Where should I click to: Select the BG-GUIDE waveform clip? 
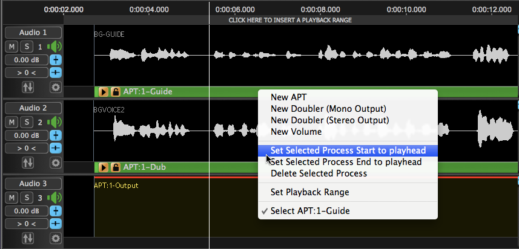(x=306, y=55)
